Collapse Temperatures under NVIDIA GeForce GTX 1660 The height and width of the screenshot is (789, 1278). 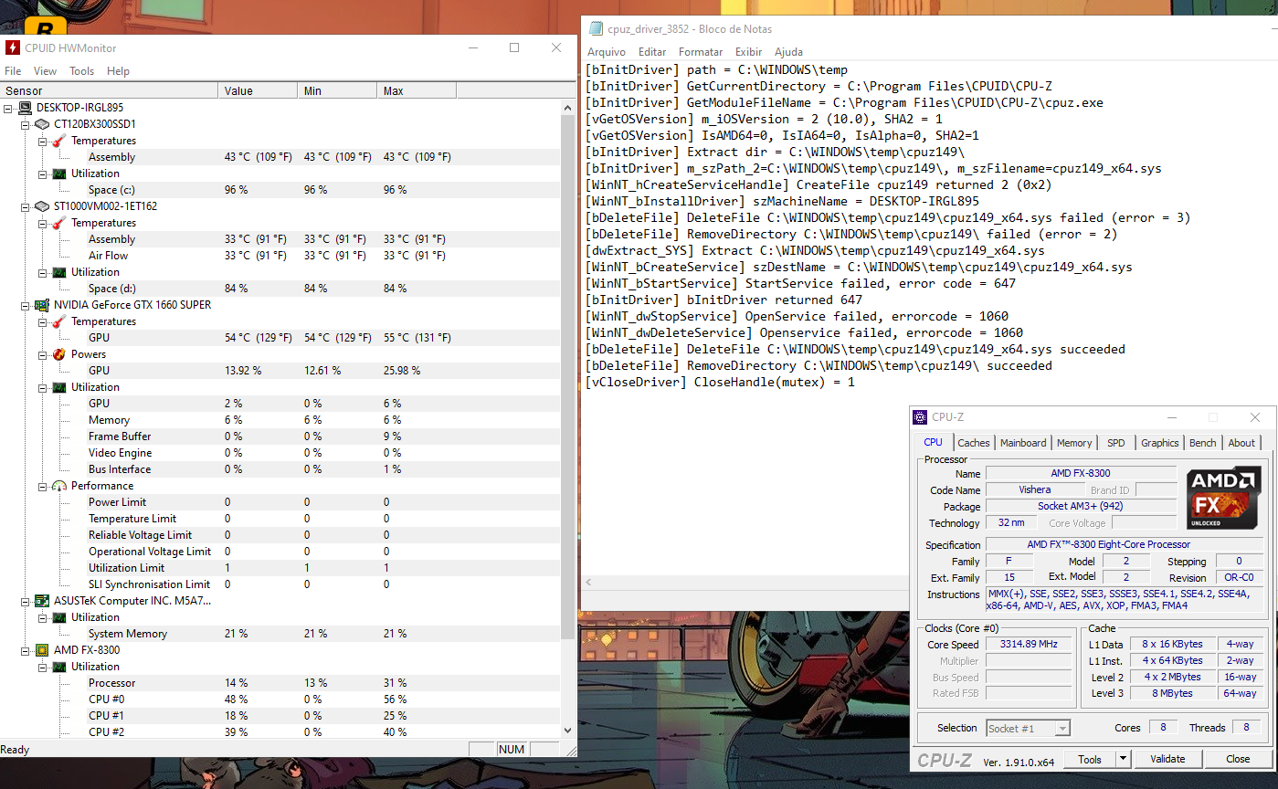[42, 321]
